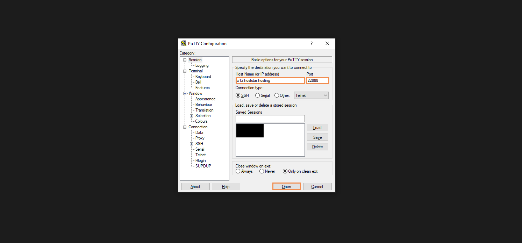522x243 pixels.
Task: Open the Logging category
Action: 202,65
